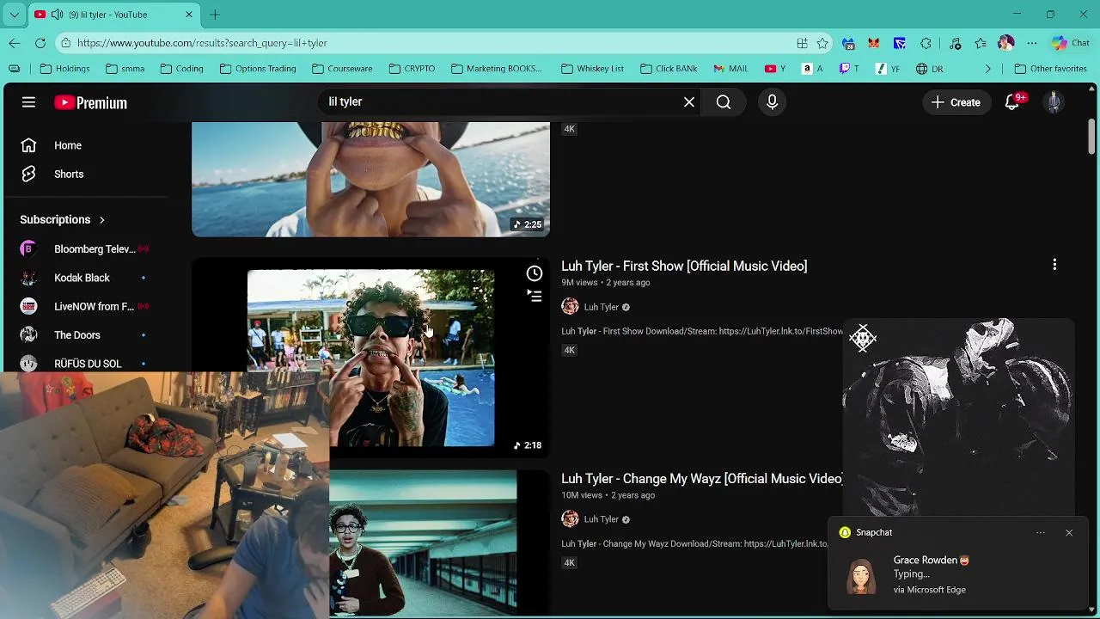Open the tab search dropdown arrow
1100x619 pixels.
(15, 15)
